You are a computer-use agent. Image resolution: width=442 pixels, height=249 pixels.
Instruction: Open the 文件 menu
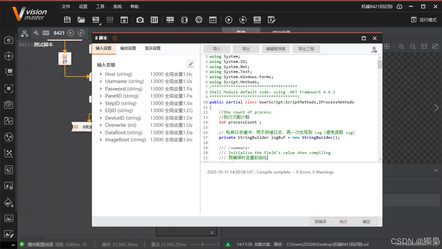click(x=66, y=6)
